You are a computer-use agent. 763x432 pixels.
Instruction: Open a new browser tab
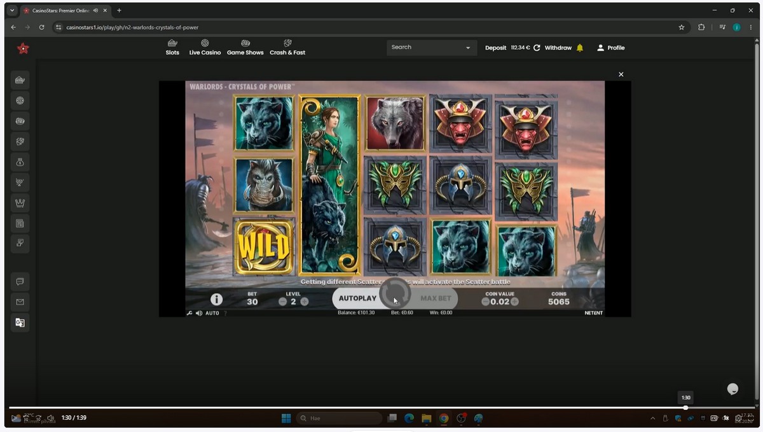(119, 10)
